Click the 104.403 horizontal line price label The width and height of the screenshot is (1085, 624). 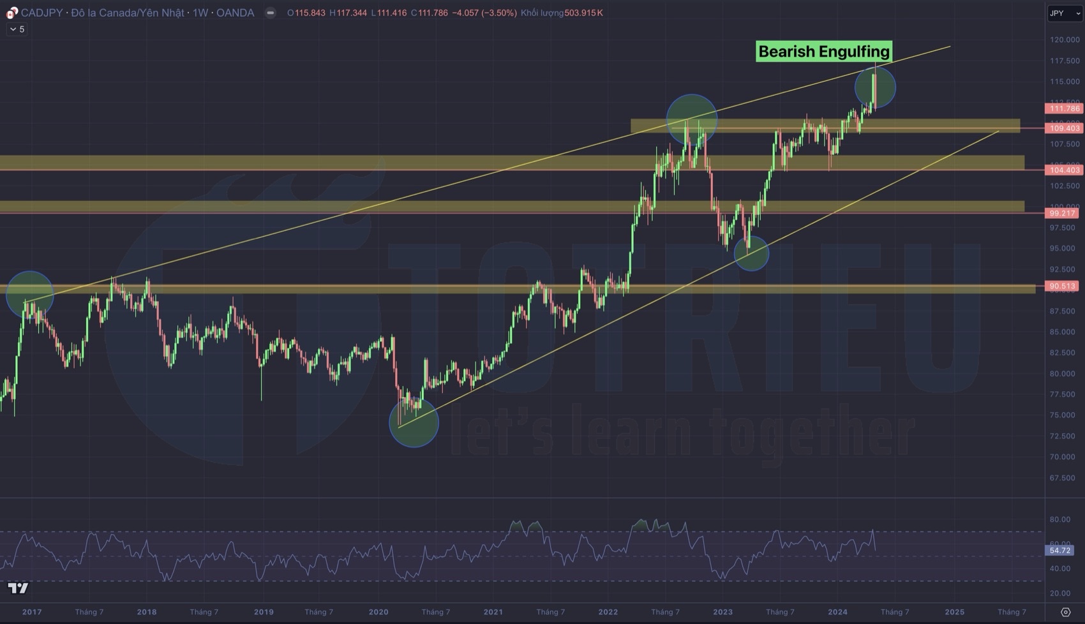(1065, 170)
